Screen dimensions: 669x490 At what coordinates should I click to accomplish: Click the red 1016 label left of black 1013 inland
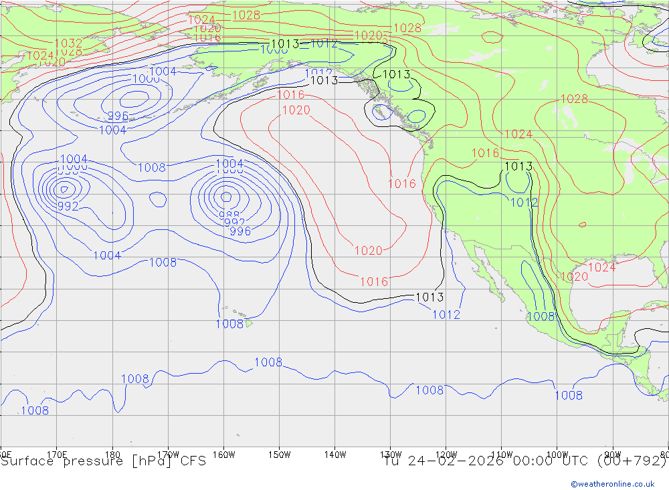tap(485, 153)
